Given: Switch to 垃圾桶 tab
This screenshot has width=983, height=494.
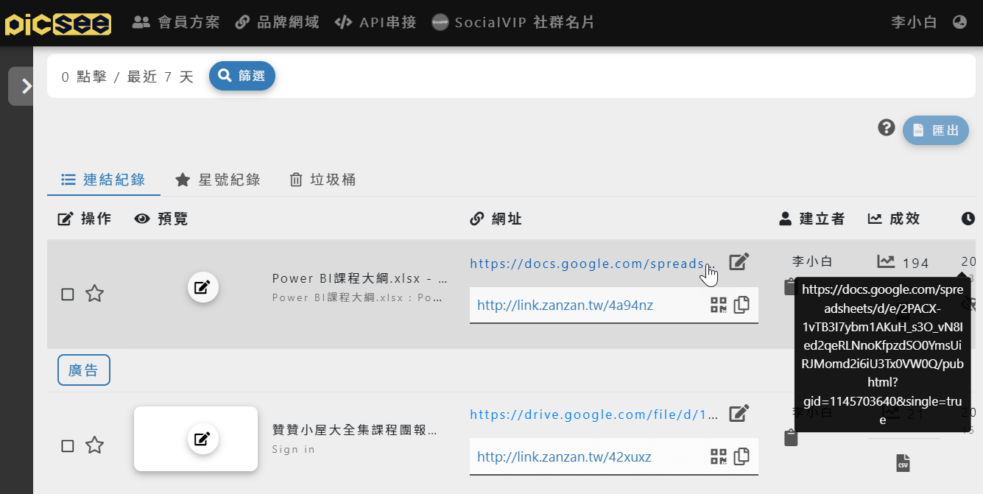Looking at the screenshot, I should [x=323, y=180].
